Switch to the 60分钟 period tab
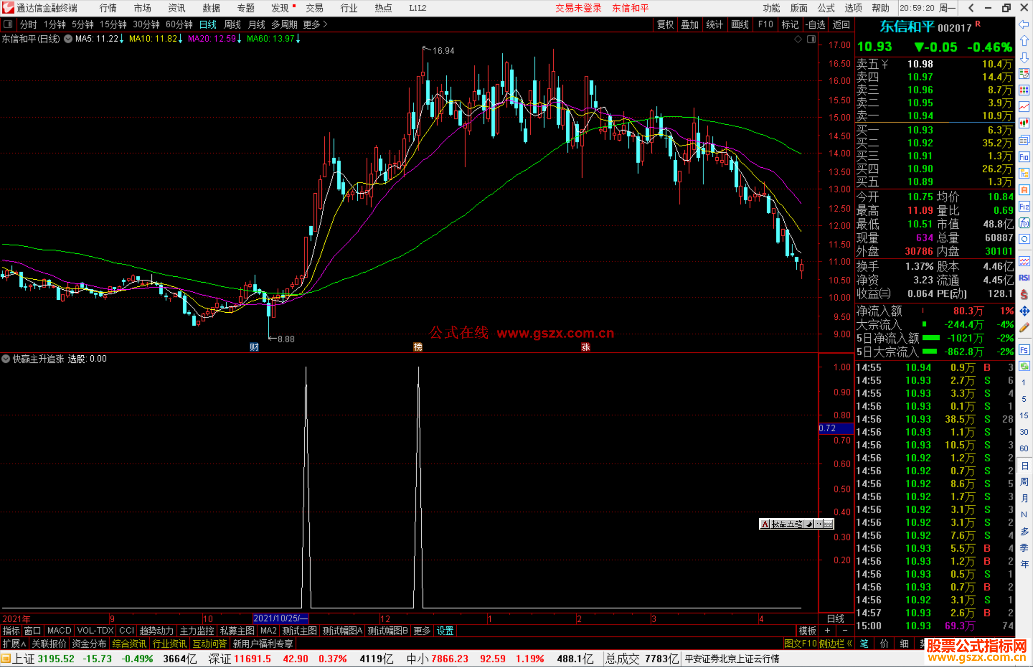The width and height of the screenshot is (1033, 667). coord(179,24)
